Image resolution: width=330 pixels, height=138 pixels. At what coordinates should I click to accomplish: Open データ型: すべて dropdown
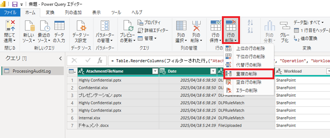(x=309, y=22)
